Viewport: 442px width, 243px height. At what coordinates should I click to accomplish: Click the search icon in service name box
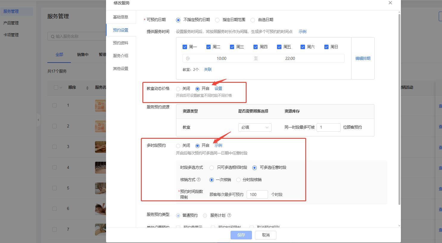pyautogui.click(x=53, y=36)
